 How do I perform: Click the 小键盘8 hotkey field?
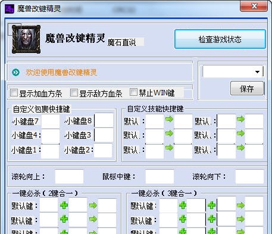click(104, 120)
